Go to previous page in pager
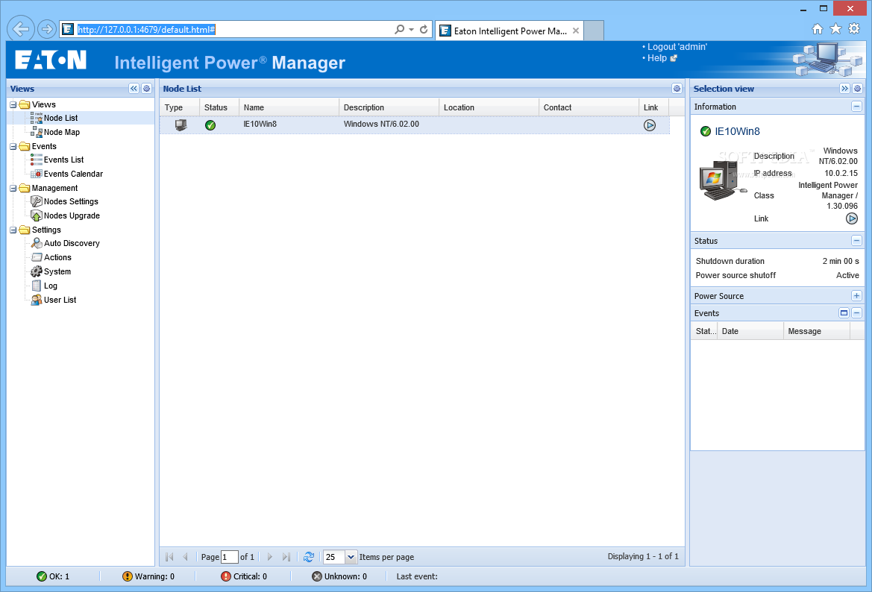Screen dimensions: 872x592 click(x=186, y=556)
